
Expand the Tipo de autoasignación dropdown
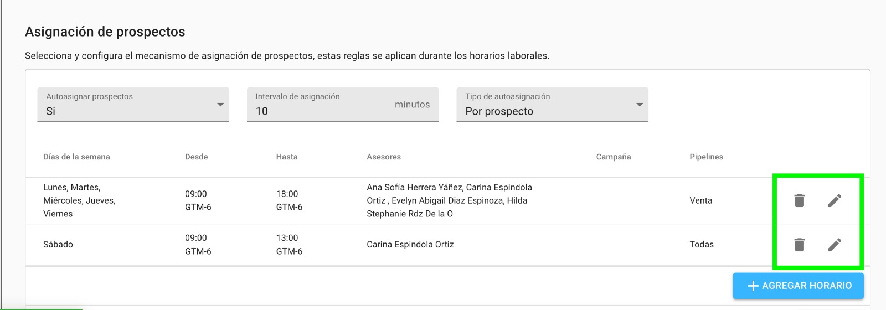[x=552, y=104]
